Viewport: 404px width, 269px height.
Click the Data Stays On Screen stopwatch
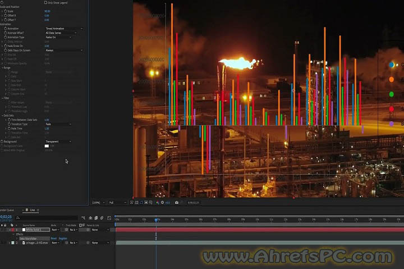[x=6, y=50]
